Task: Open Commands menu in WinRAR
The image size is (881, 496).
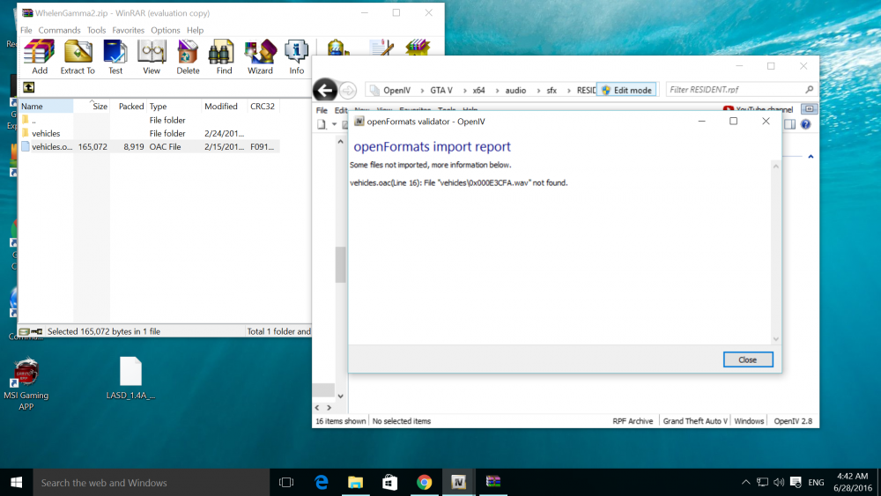Action: 59,30
